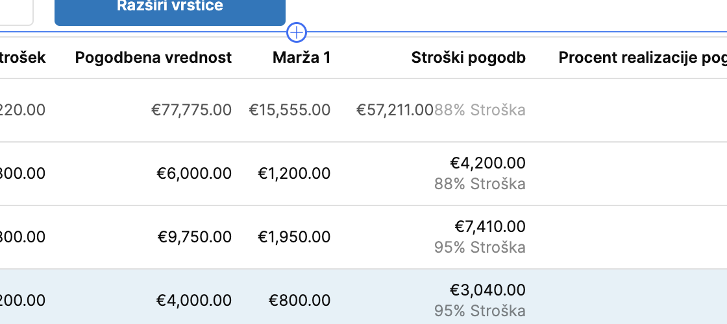Click the Procent realizacije column header
The height and width of the screenshot is (324, 727).
click(x=643, y=58)
